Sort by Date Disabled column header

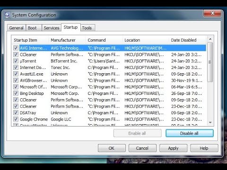coord(187,40)
